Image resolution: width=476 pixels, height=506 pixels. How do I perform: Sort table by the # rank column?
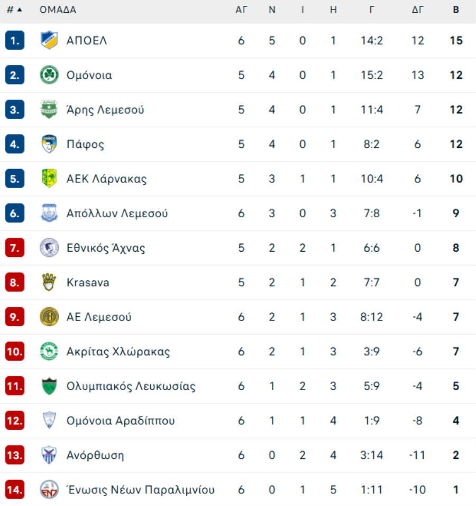[14, 10]
